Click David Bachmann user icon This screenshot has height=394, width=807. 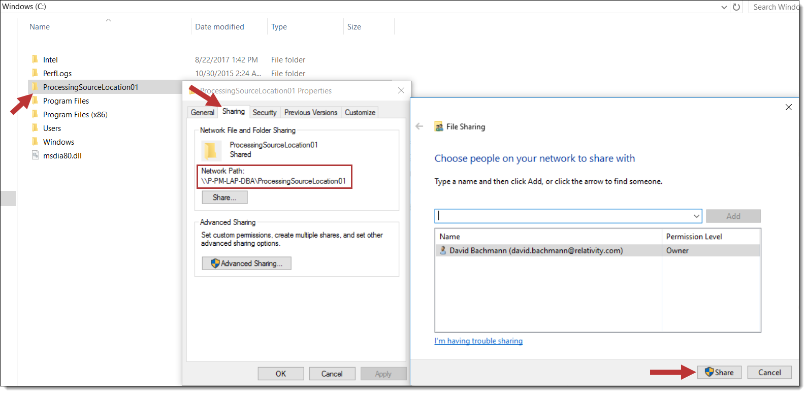click(x=443, y=250)
